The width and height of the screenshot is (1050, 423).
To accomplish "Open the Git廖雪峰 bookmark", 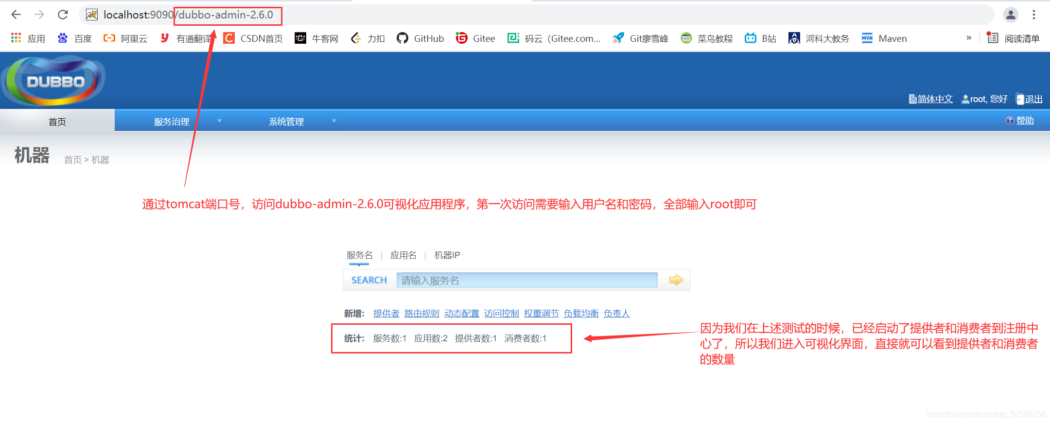I will click(x=641, y=38).
